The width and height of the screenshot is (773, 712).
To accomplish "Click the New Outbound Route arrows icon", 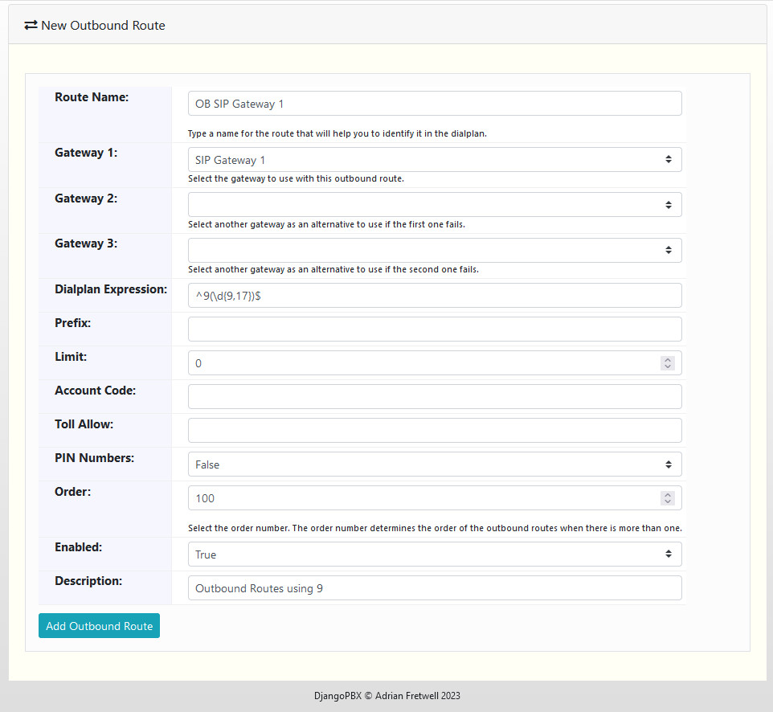I will coord(31,25).
